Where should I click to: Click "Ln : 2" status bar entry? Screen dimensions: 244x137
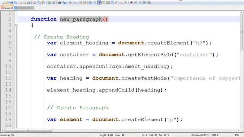pos(144,135)
